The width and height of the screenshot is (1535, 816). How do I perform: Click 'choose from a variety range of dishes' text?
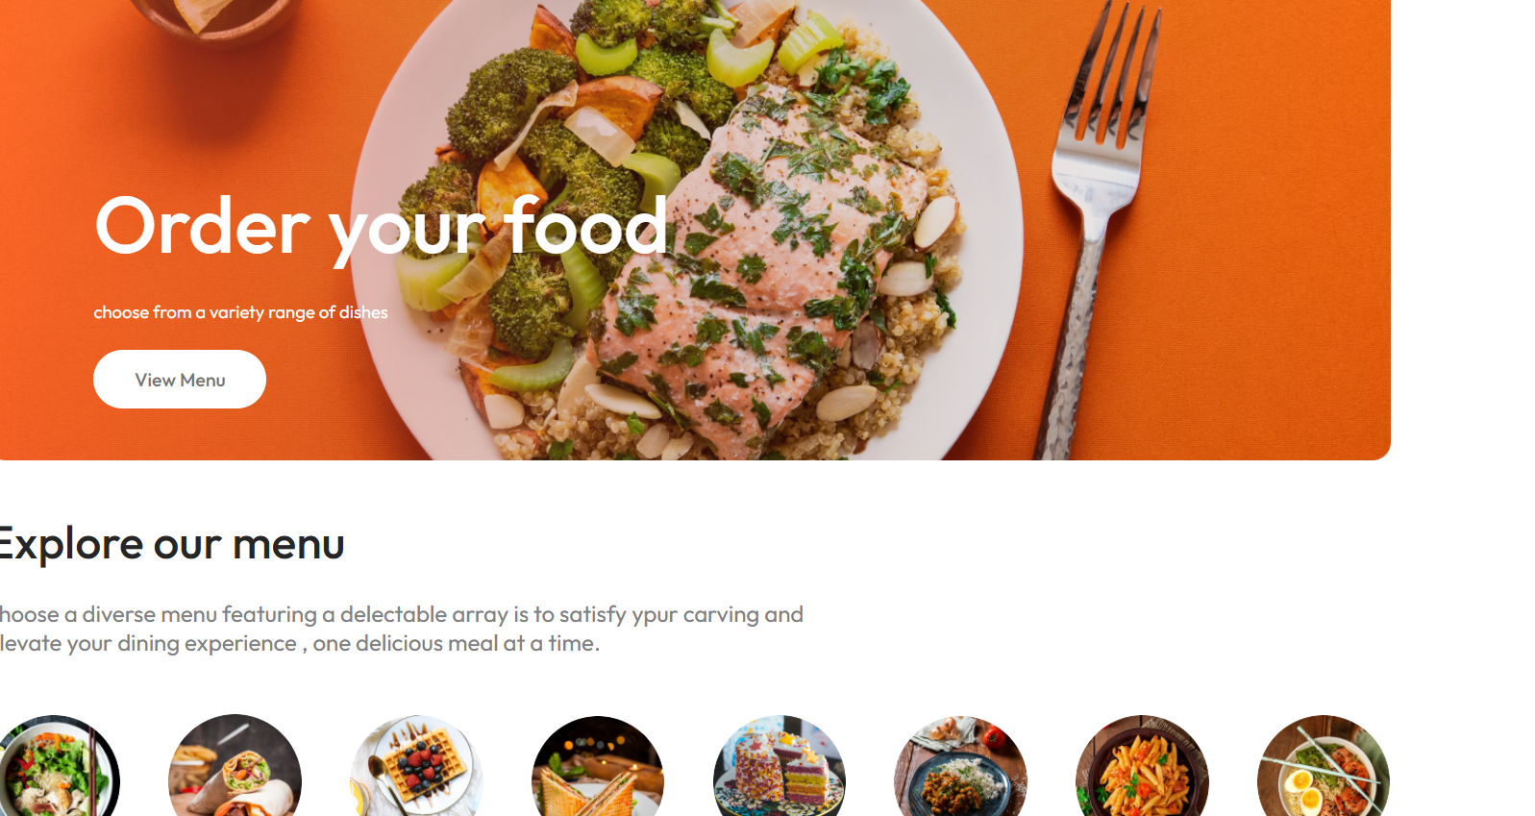[240, 312]
